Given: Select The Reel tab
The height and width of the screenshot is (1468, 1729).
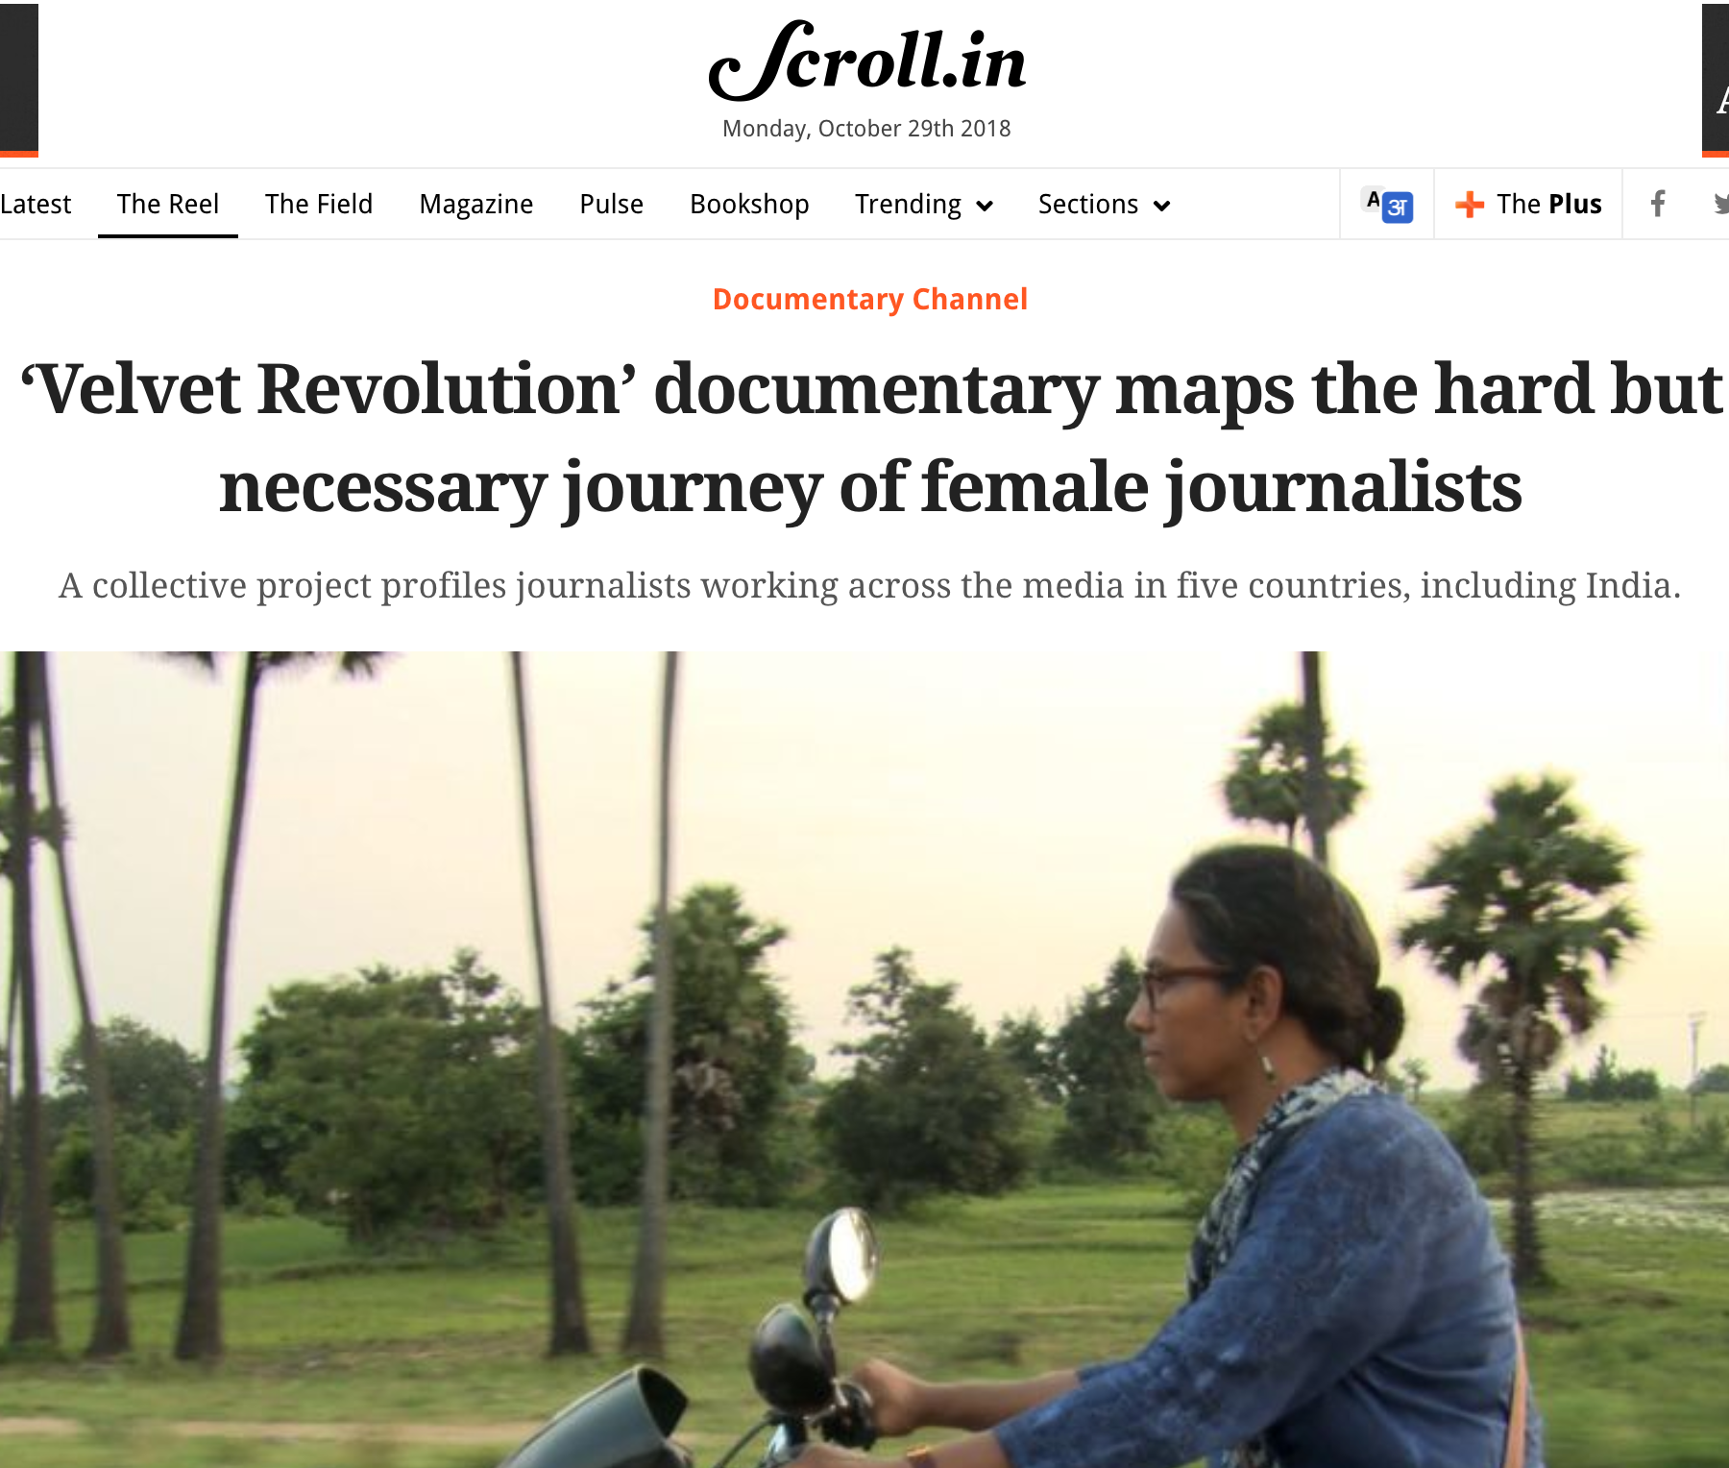Looking at the screenshot, I should 168,204.
